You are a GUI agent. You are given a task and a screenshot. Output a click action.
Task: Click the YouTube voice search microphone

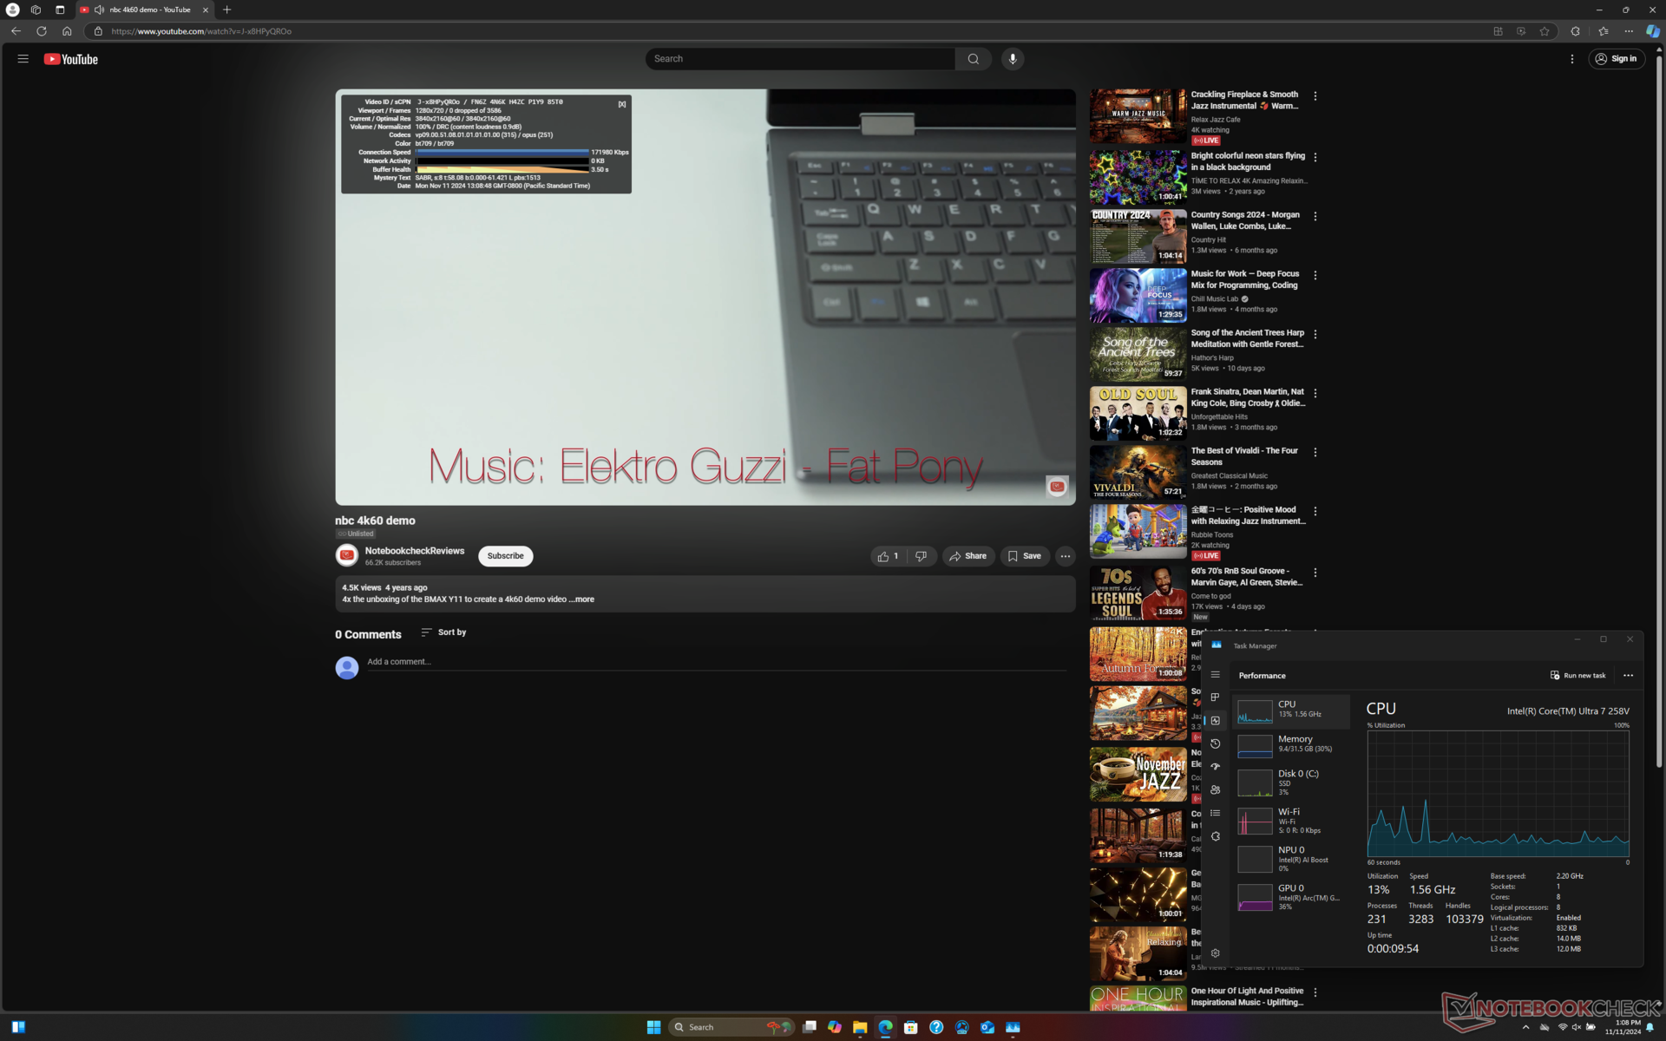[1012, 59]
